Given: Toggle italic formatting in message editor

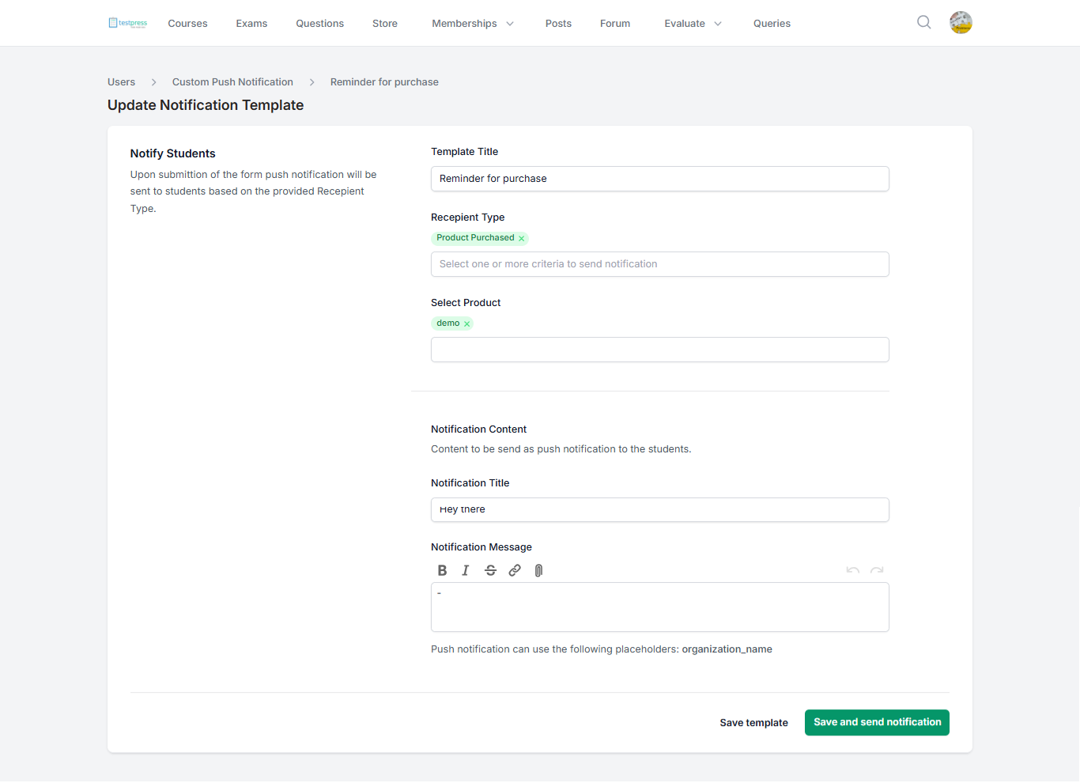Looking at the screenshot, I should 466,570.
